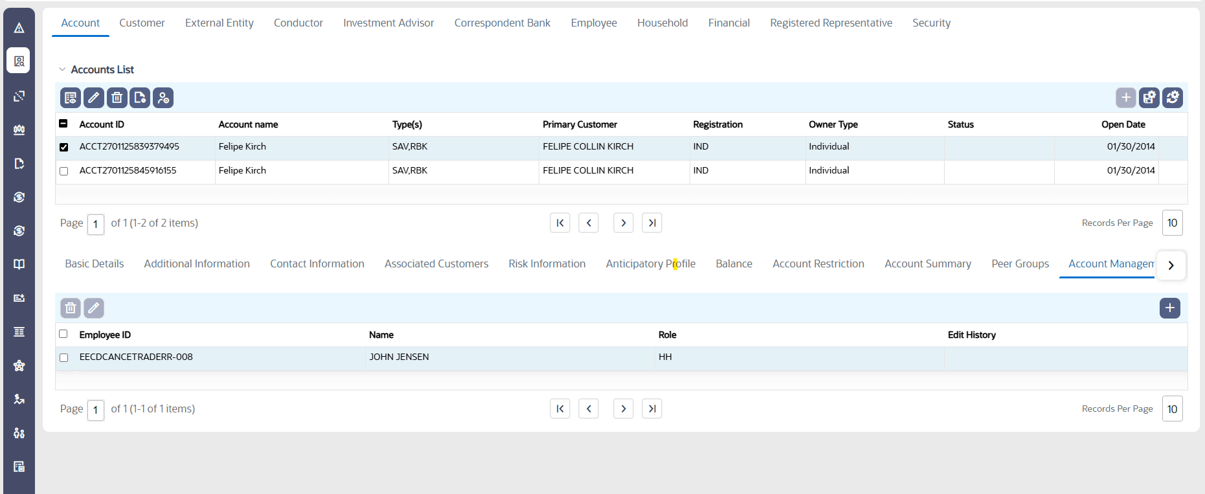Viewport: 1205px width, 494px height.
Task: Click the Open Date column header
Action: click(x=1123, y=124)
